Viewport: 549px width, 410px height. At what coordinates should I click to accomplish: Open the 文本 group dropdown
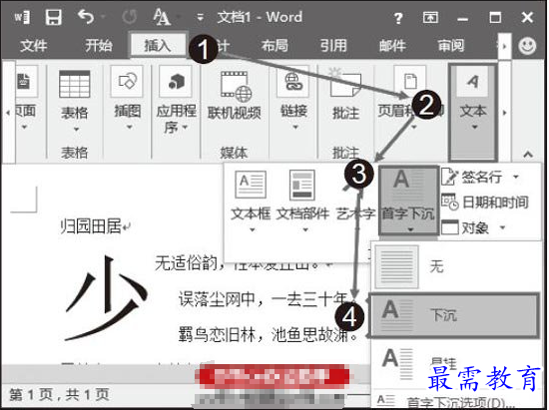pyautogui.click(x=473, y=112)
